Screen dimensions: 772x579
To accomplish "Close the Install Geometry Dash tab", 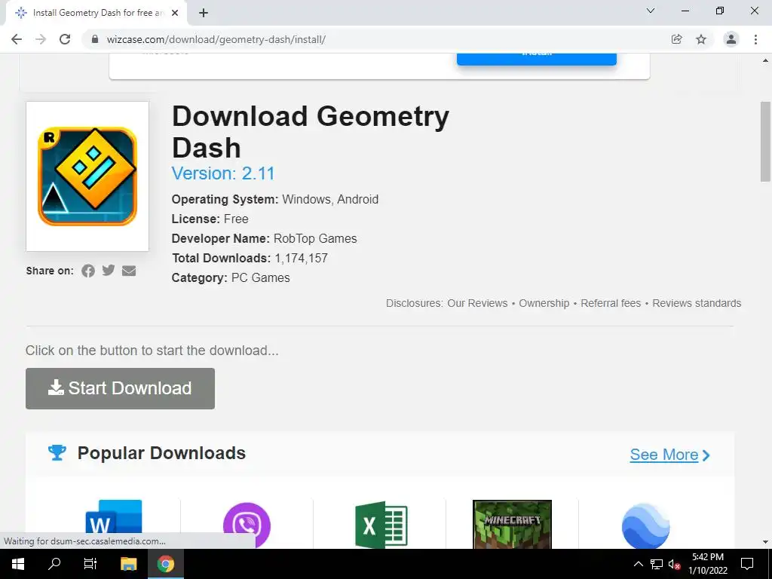I will tap(175, 13).
